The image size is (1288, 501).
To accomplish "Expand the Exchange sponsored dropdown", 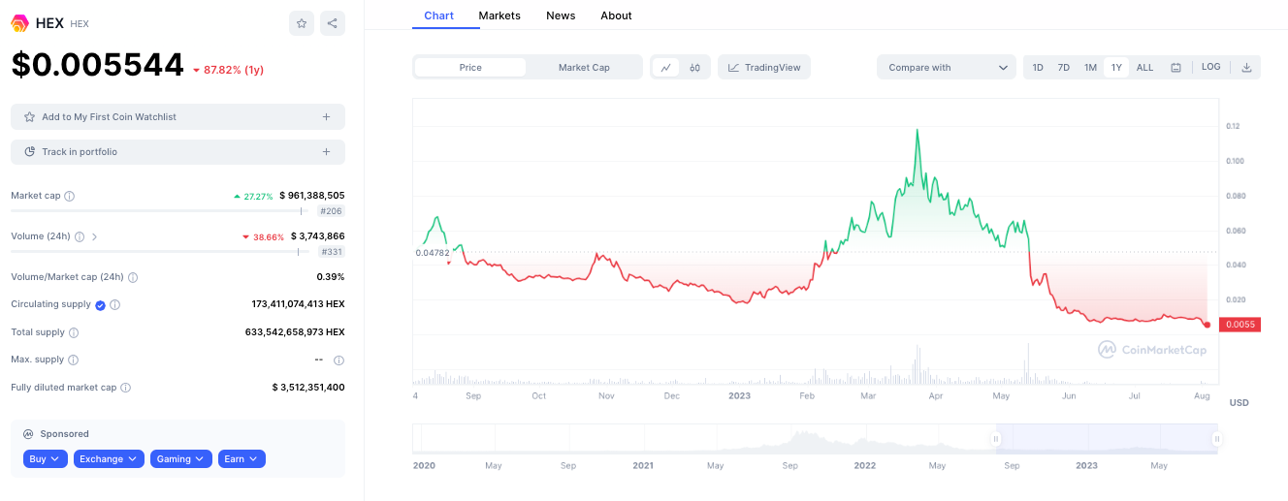I will [109, 459].
